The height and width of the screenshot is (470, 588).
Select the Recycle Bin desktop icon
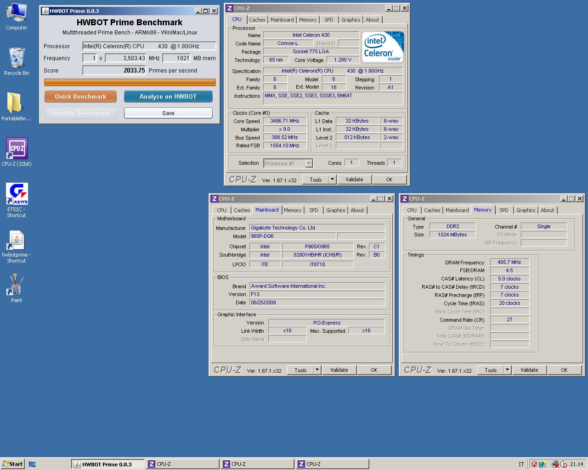pos(17,61)
